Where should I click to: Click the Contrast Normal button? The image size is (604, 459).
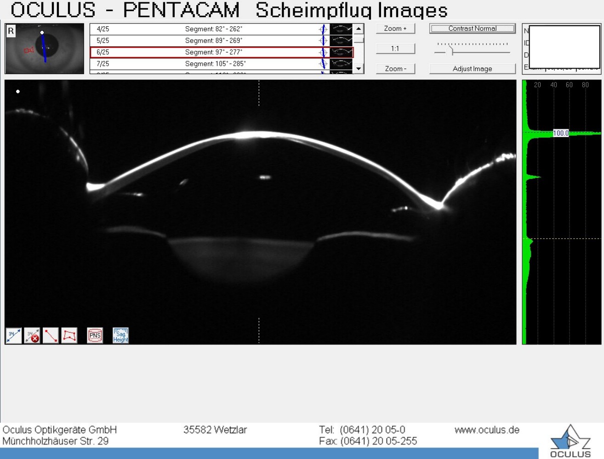click(x=473, y=29)
